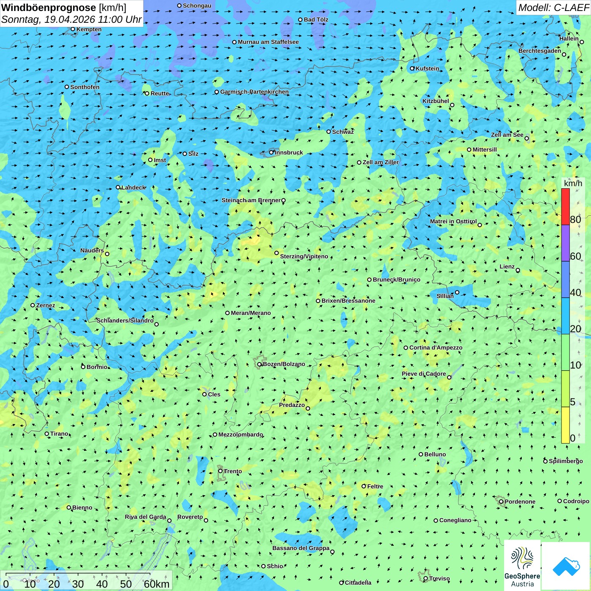Select the Pordenone city label

click(x=520, y=502)
